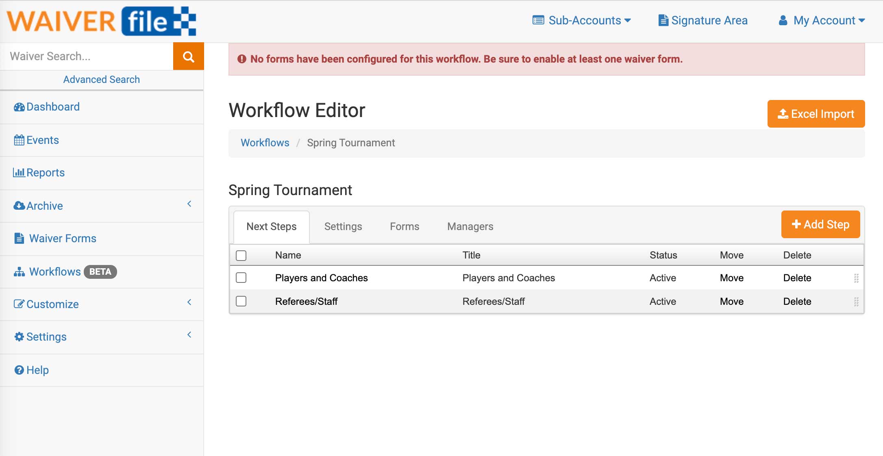
Task: Open the Workflows breadcrumb link
Action: [x=265, y=143]
